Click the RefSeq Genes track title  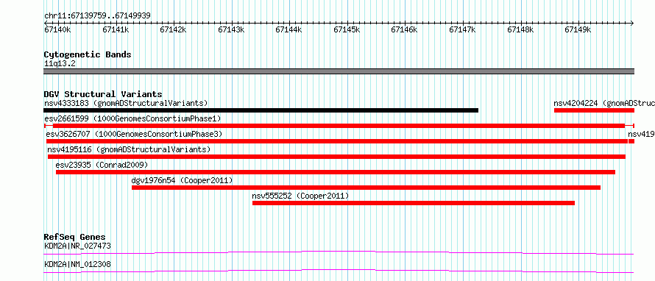[75, 238]
